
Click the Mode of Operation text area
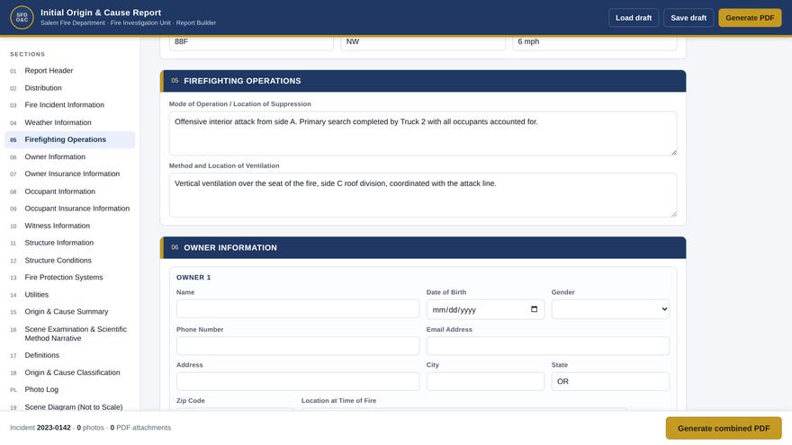[x=423, y=133]
